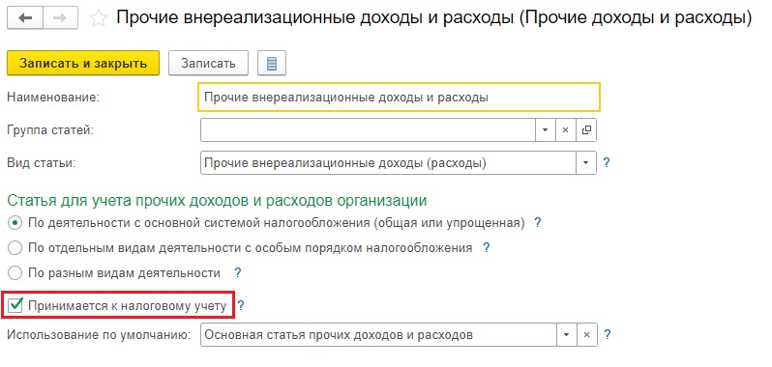Image resolution: width=772 pixels, height=367 pixels.
Task: Clear the Группа статей field with X
Action: coord(565,130)
